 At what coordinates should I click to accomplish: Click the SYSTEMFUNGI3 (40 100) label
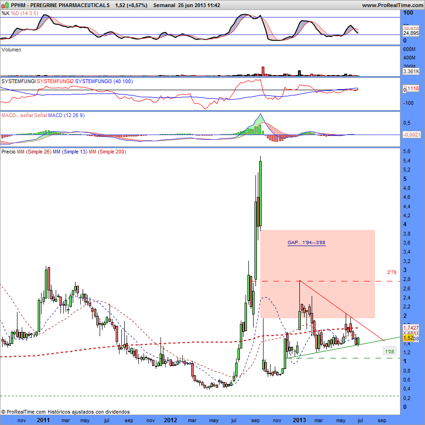coord(104,81)
